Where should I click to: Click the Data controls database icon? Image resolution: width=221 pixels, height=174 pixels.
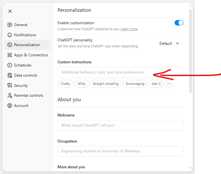point(10,75)
